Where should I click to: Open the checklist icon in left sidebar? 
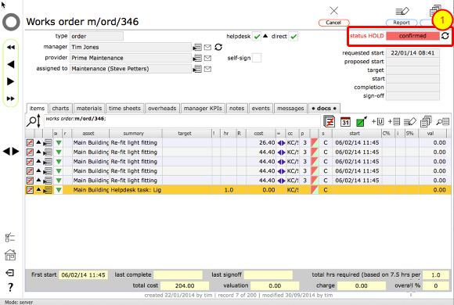10,238
